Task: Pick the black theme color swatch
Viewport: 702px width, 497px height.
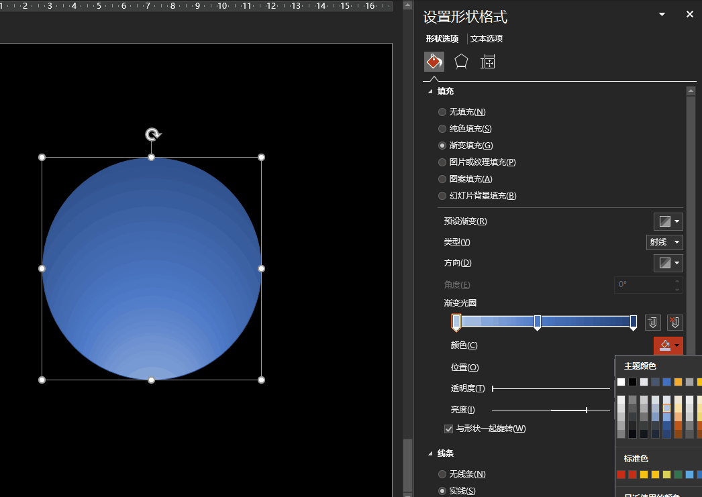Action: (632, 382)
